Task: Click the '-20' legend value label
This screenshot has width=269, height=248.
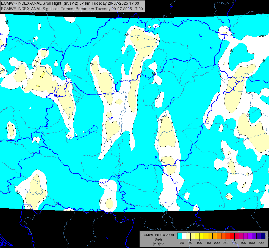Action: 182,243
